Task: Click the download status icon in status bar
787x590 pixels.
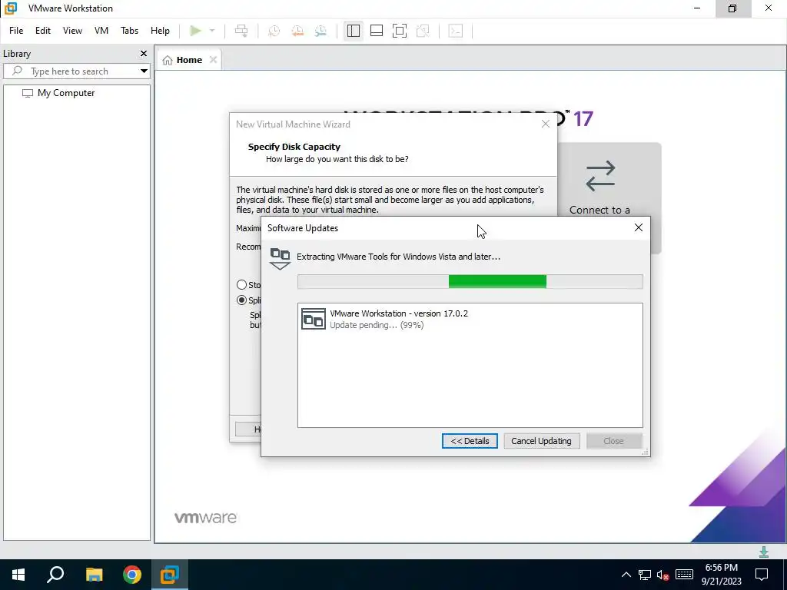Action: tap(764, 552)
